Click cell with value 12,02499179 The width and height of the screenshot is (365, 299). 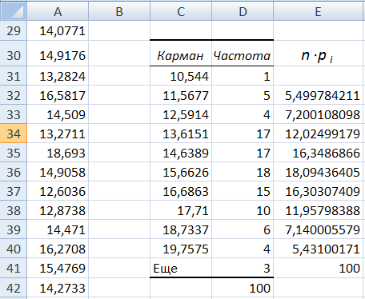318,134
